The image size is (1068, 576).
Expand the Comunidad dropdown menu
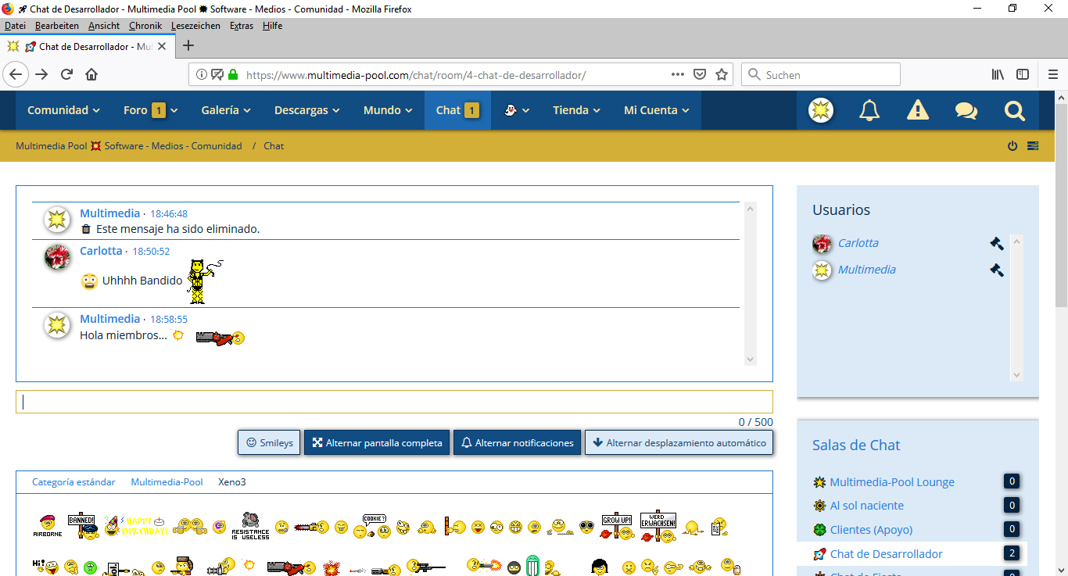point(63,110)
